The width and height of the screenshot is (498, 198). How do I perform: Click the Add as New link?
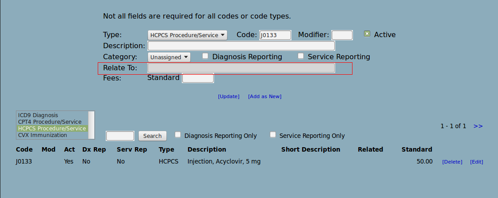[x=264, y=96]
